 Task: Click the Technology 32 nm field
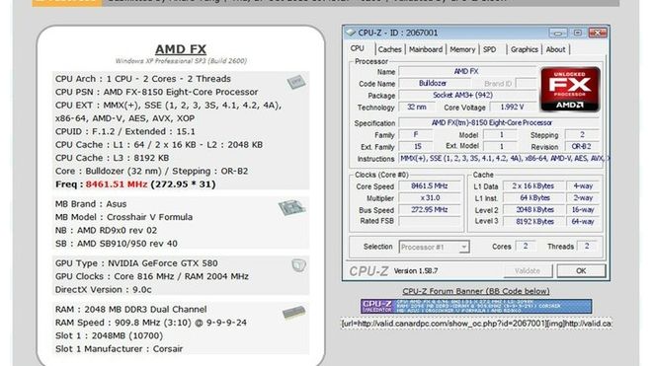click(x=417, y=108)
